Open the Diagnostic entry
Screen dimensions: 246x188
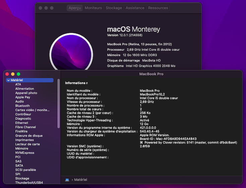coord(23,119)
